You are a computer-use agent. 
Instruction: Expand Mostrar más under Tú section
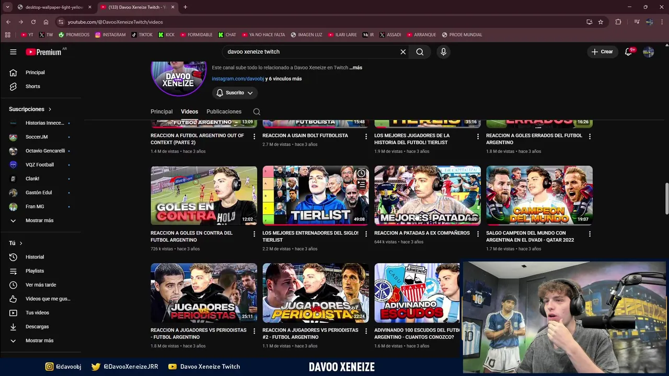[41, 340]
